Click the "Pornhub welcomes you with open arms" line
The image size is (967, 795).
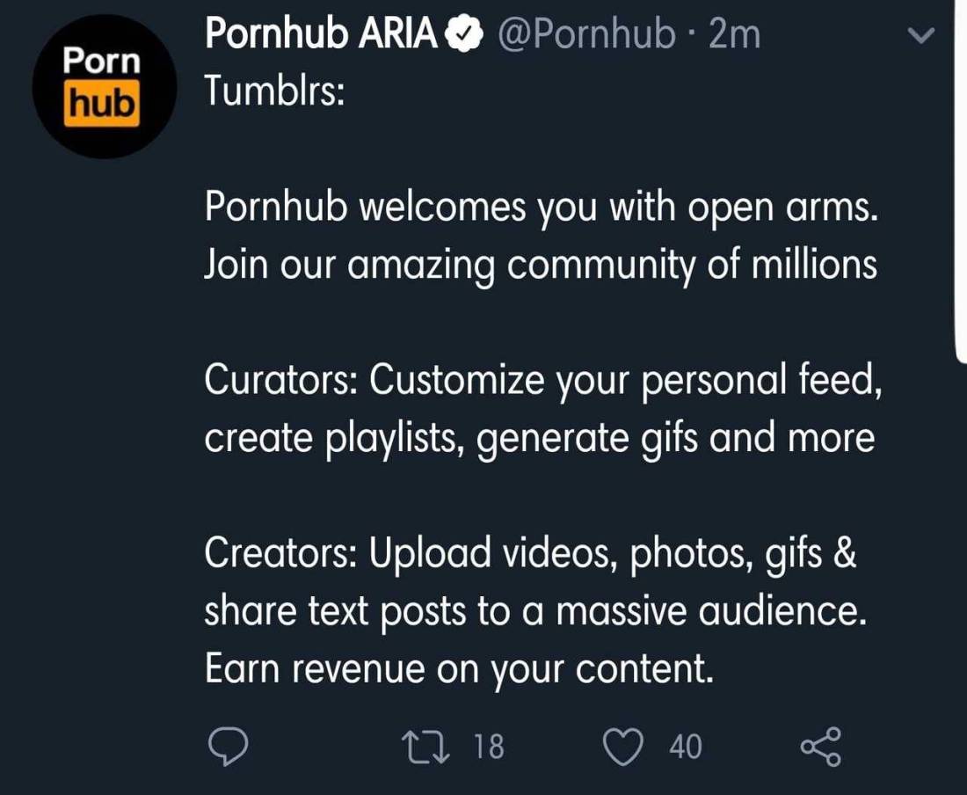[540, 208]
